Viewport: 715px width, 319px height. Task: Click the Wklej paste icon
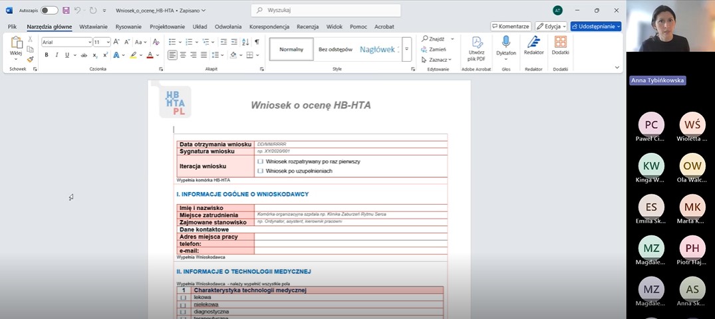click(16, 43)
